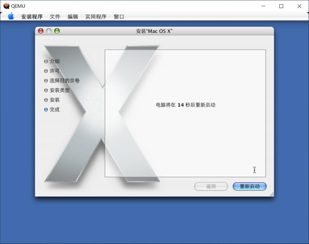The height and width of the screenshot is (244, 309).
Task: Click the step bullet next to 完成
Action: pos(45,109)
